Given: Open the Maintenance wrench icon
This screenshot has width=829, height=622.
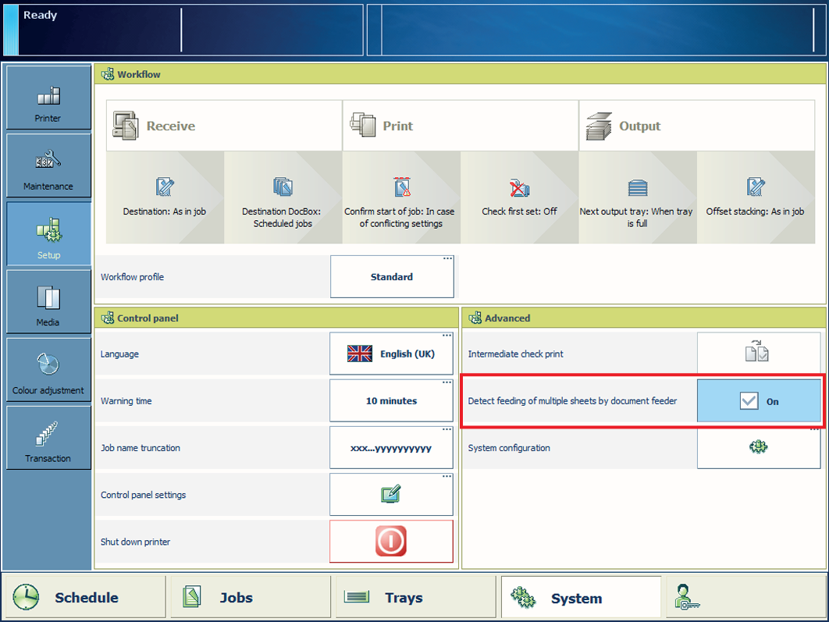Looking at the screenshot, I should (x=48, y=165).
